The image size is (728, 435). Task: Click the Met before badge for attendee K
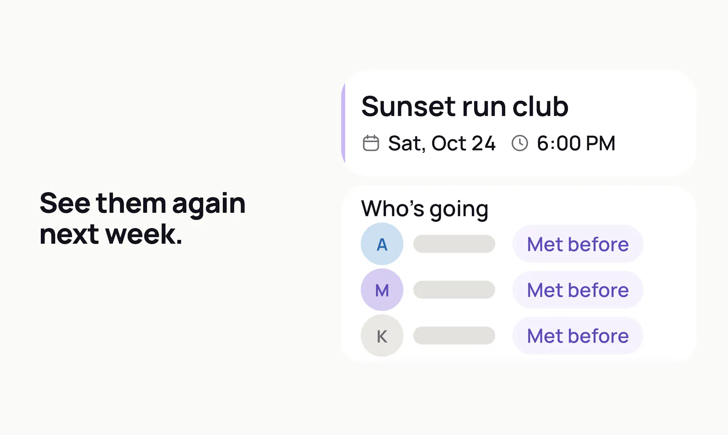click(x=578, y=336)
